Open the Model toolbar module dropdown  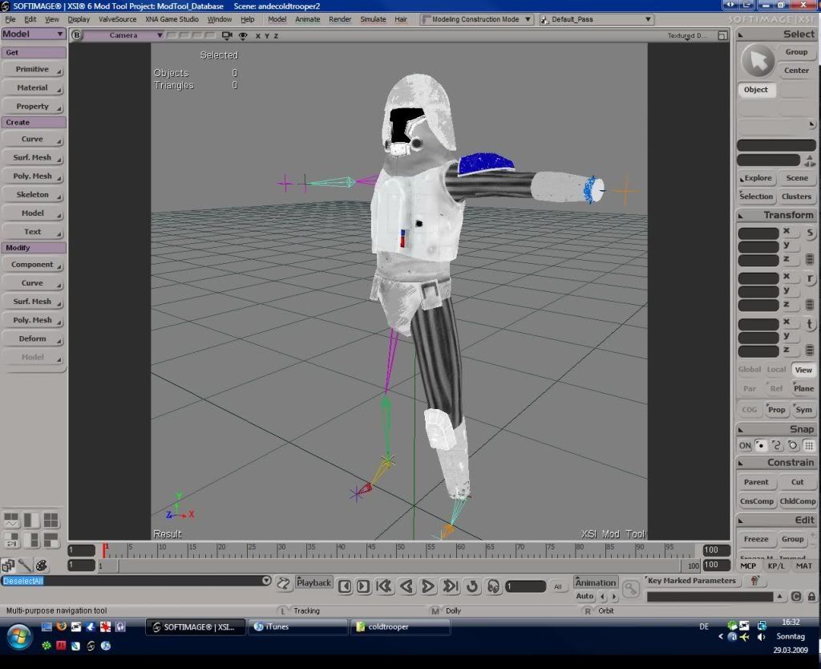click(x=33, y=34)
